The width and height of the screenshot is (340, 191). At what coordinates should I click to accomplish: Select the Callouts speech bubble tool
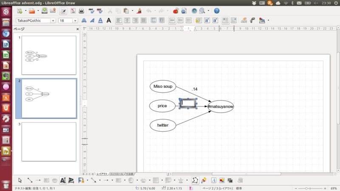pos(168,180)
